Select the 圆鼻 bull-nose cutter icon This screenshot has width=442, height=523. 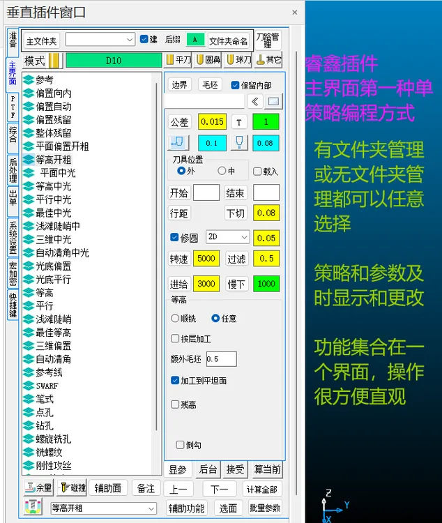coord(200,60)
